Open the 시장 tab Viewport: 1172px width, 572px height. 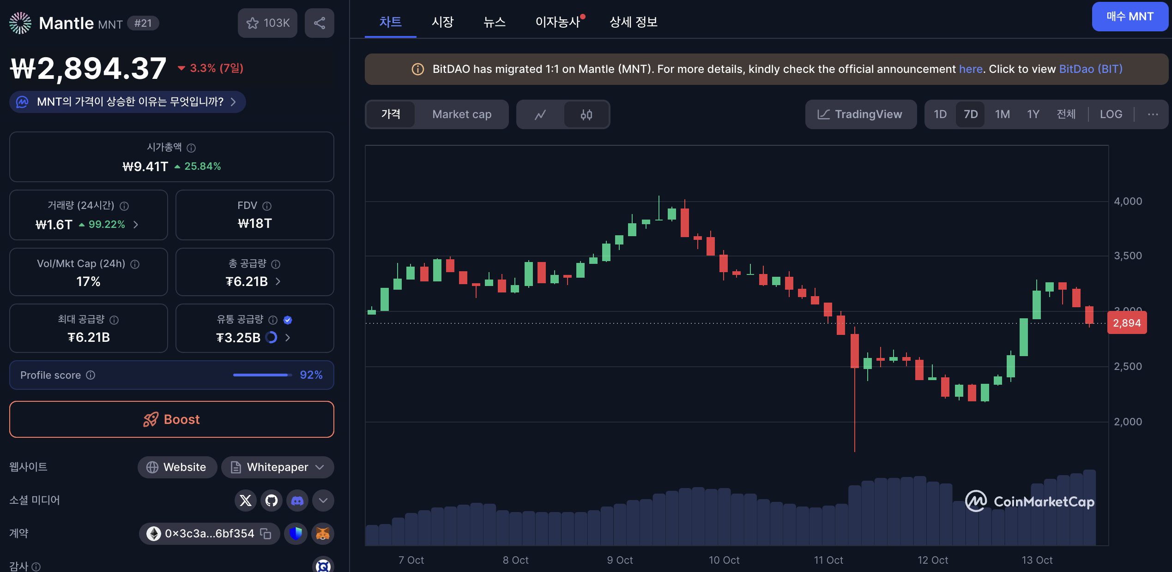[x=442, y=22]
